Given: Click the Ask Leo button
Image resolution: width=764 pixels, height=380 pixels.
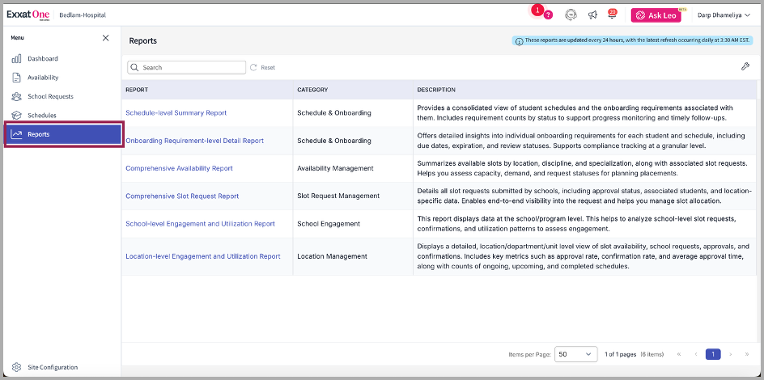Looking at the screenshot, I should pyautogui.click(x=656, y=15).
